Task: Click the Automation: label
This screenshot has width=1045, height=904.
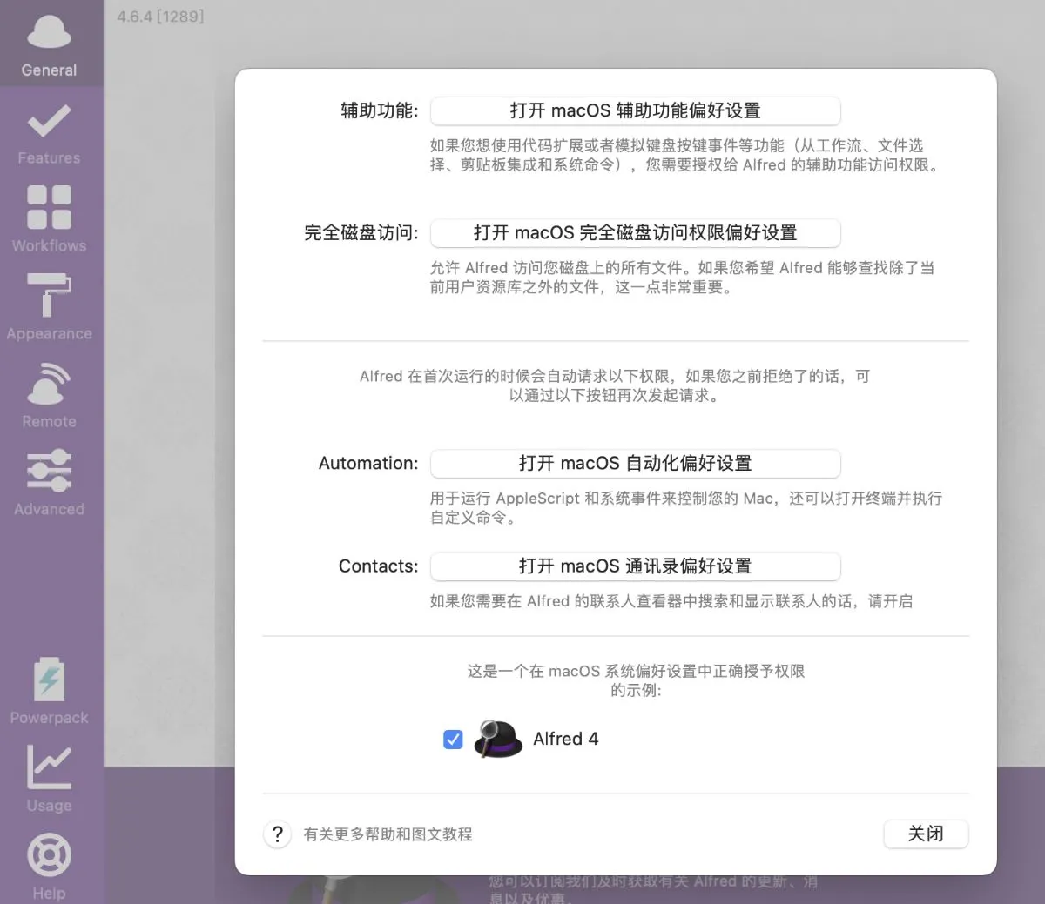Action: (x=368, y=463)
